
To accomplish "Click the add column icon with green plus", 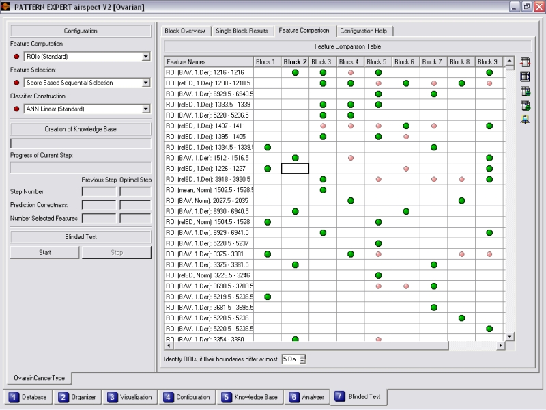I will pos(525,91).
